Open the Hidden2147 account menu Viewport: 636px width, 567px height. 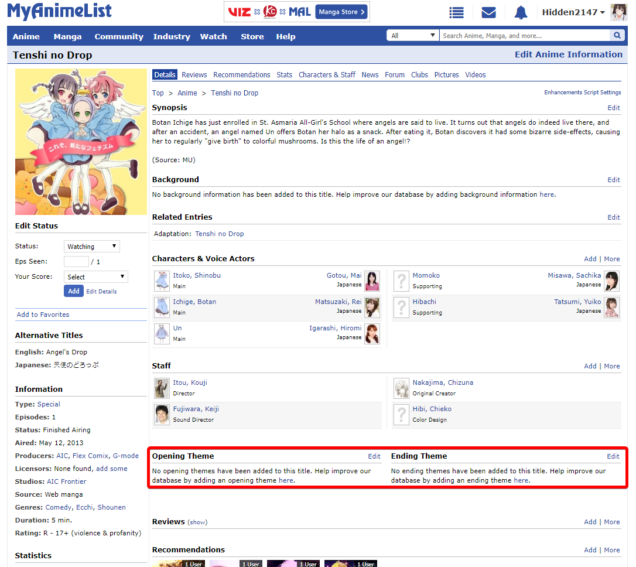click(x=573, y=12)
